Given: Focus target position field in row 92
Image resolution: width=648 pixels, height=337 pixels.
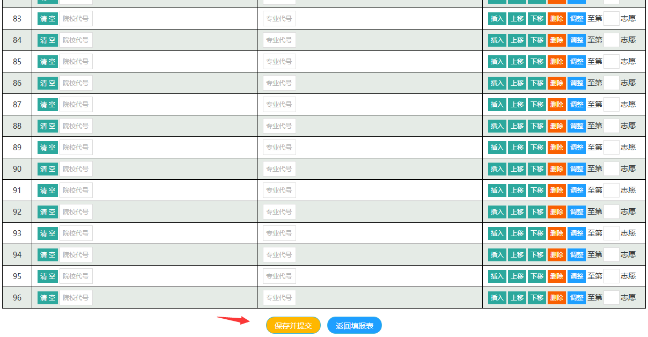Looking at the screenshot, I should pyautogui.click(x=612, y=212).
